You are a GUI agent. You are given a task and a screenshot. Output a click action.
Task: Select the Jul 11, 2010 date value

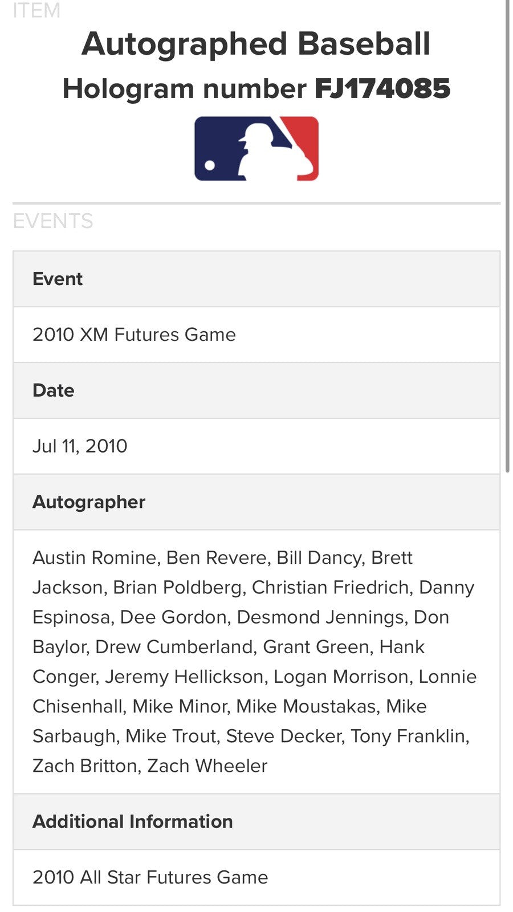click(x=80, y=446)
